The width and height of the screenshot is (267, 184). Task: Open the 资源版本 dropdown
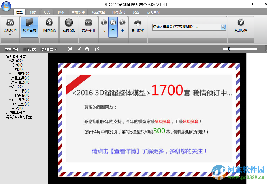48,49
